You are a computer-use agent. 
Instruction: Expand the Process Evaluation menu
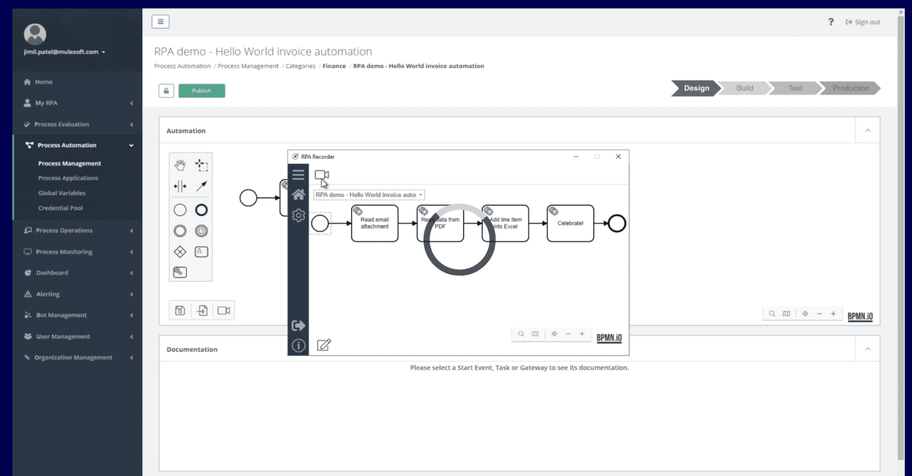[x=78, y=124]
